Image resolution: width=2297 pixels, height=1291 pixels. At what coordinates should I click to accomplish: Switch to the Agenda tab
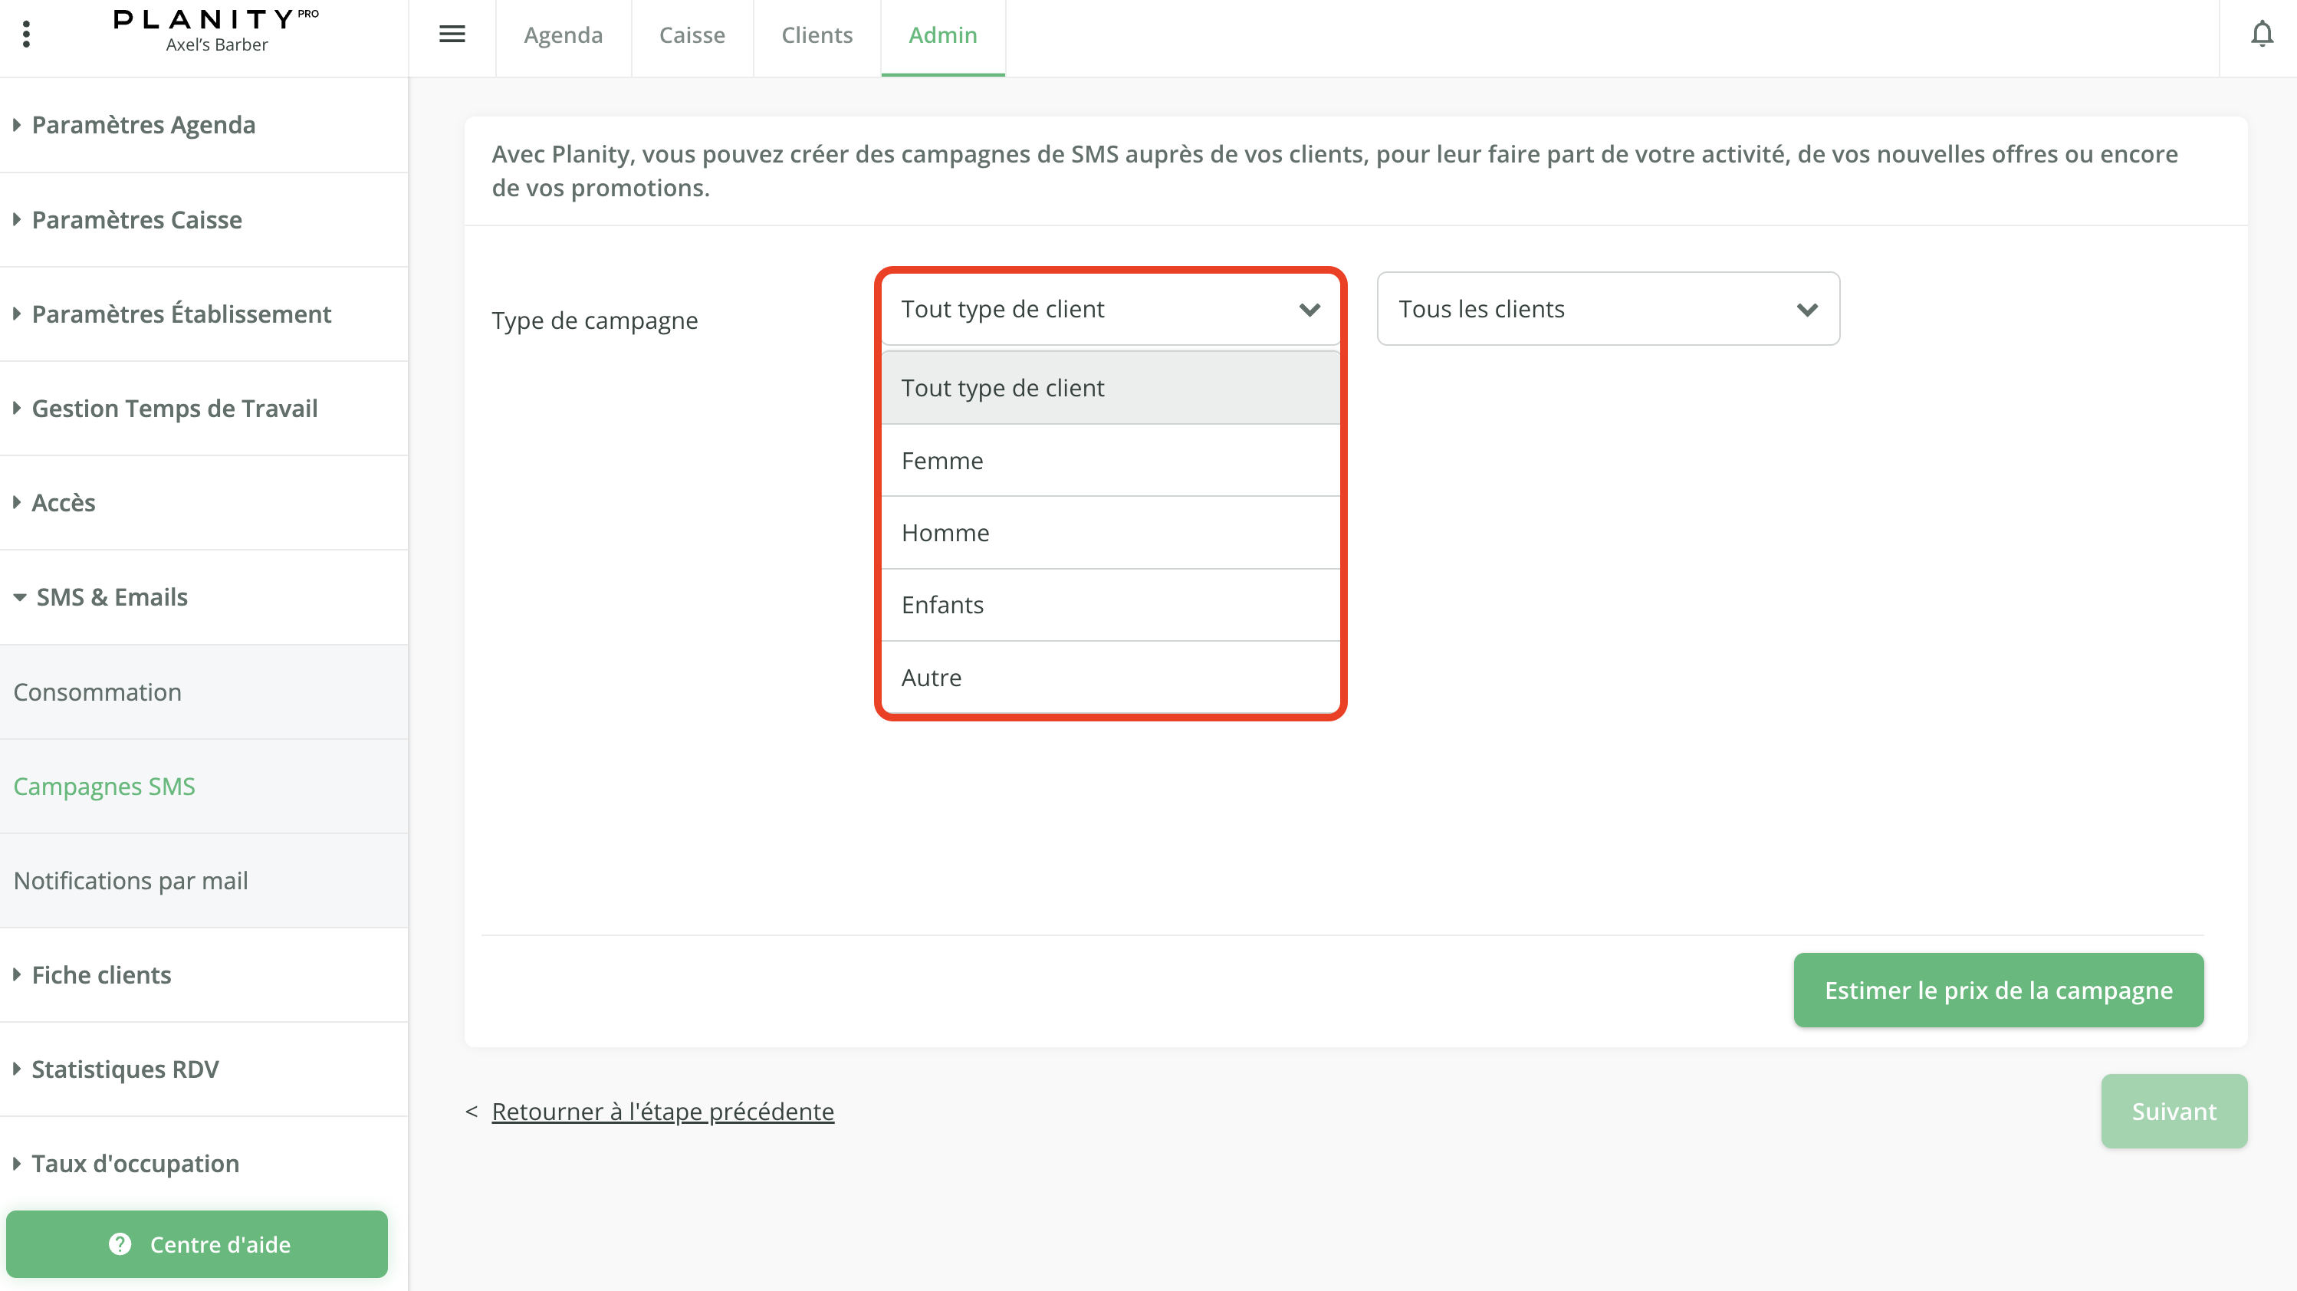[x=563, y=34]
